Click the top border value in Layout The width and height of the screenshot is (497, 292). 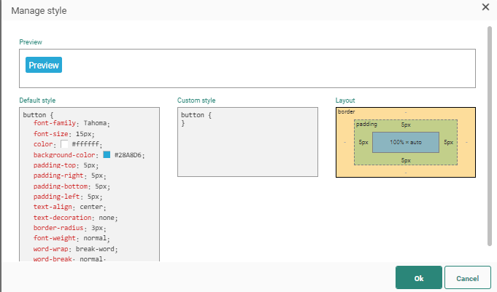tap(406, 111)
